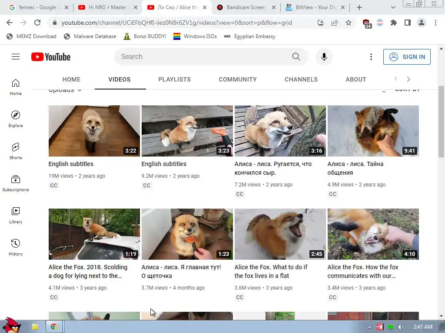Viewport: 445px width, 333px height.
Task: Switch to the fennec Google Search tab
Action: click(x=38, y=7)
